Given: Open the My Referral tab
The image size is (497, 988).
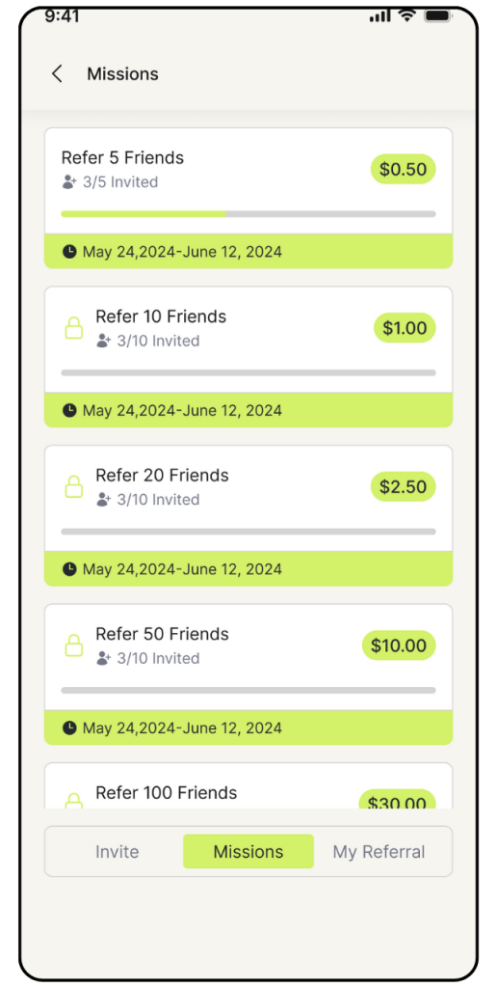Looking at the screenshot, I should (379, 852).
